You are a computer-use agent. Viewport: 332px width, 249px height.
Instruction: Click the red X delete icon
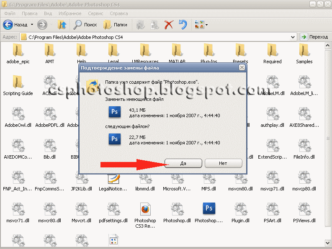click(169, 25)
